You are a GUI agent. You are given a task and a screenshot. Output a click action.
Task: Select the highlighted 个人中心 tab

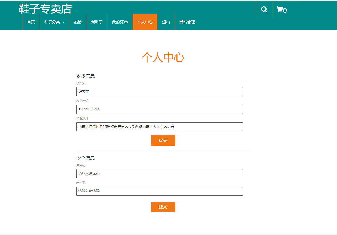point(145,22)
